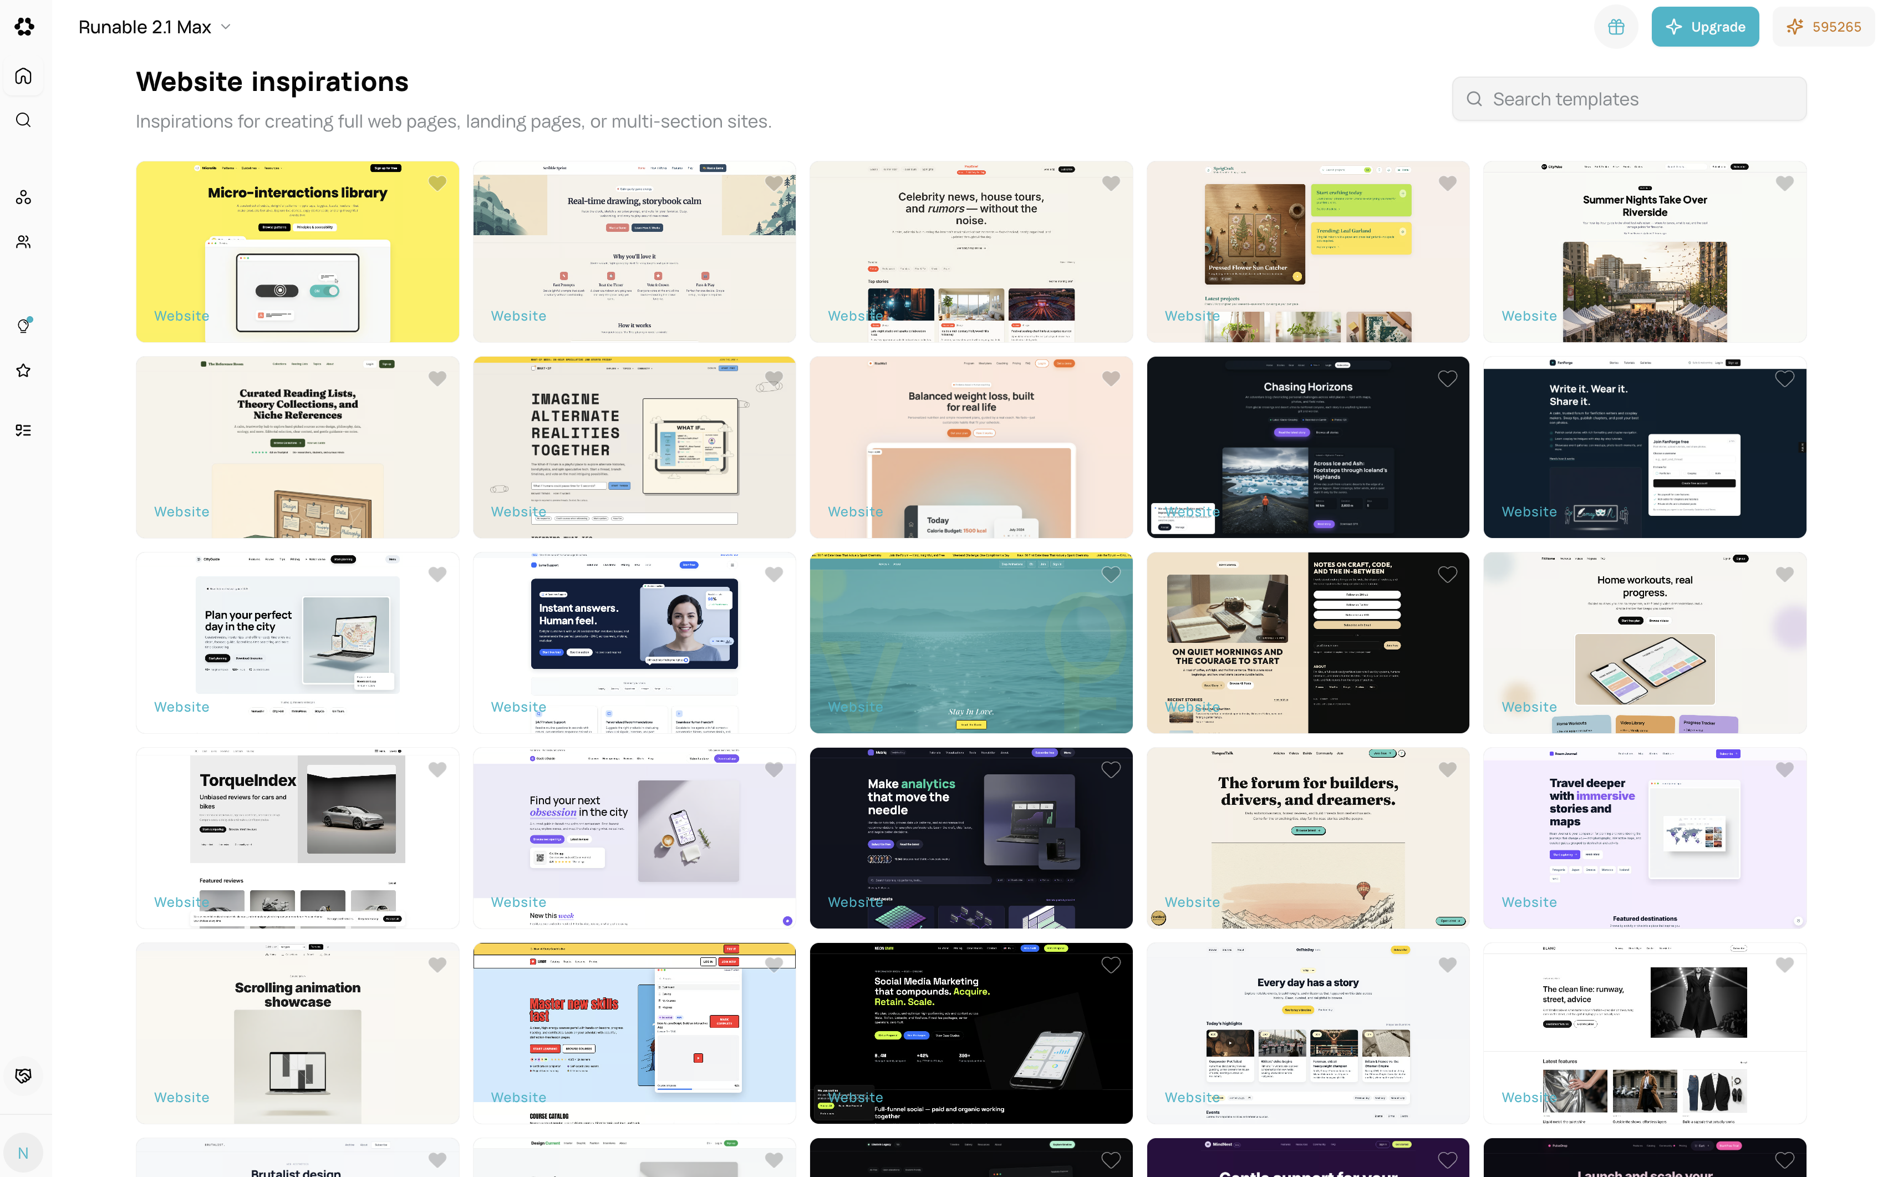Image resolution: width=1893 pixels, height=1177 pixels.
Task: Like the TorqueIndex template with heart
Action: [x=437, y=770]
